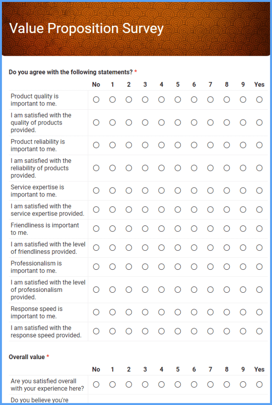
Task: Select 'No' for product quality importance
Action: click(96, 100)
